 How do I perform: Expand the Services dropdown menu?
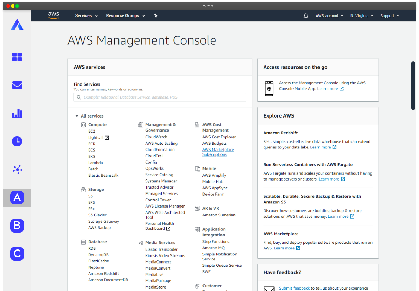coord(86,16)
